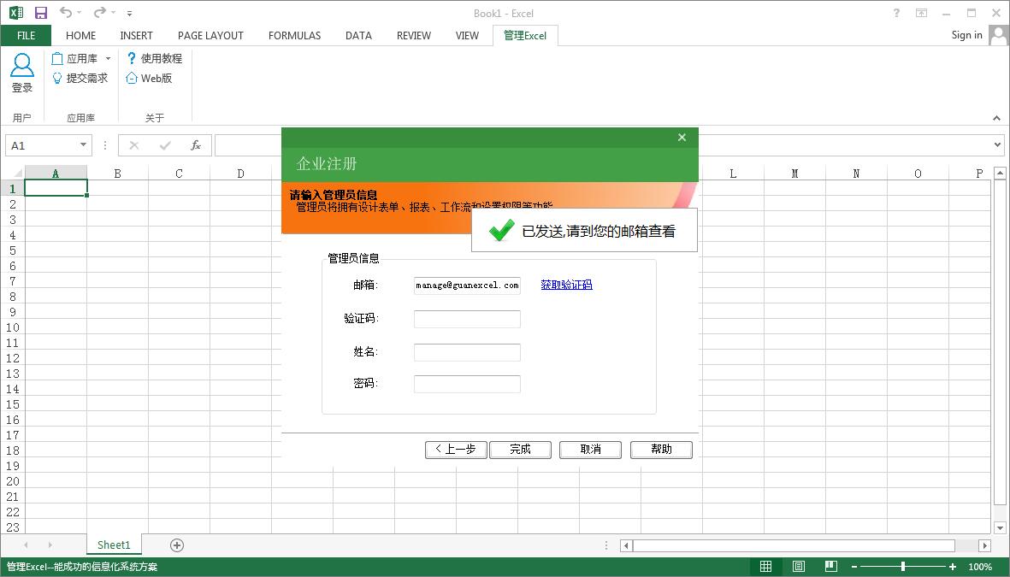
Task: Click the 登录 login user icon
Action: point(22,74)
